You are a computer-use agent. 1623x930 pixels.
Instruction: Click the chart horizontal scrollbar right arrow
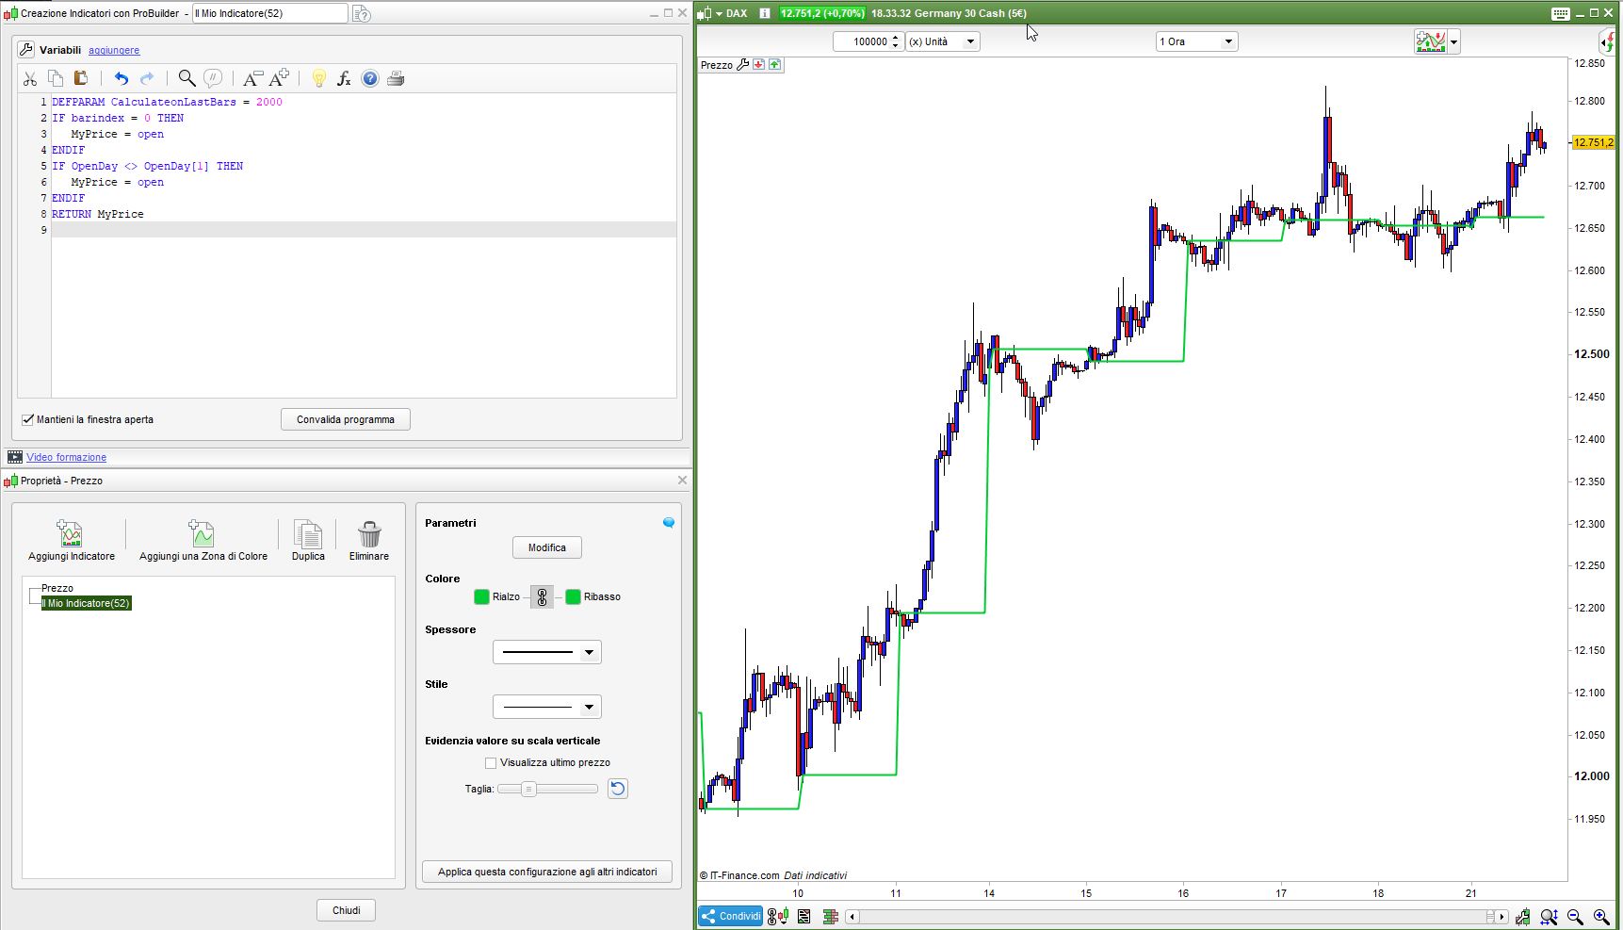tap(1501, 917)
